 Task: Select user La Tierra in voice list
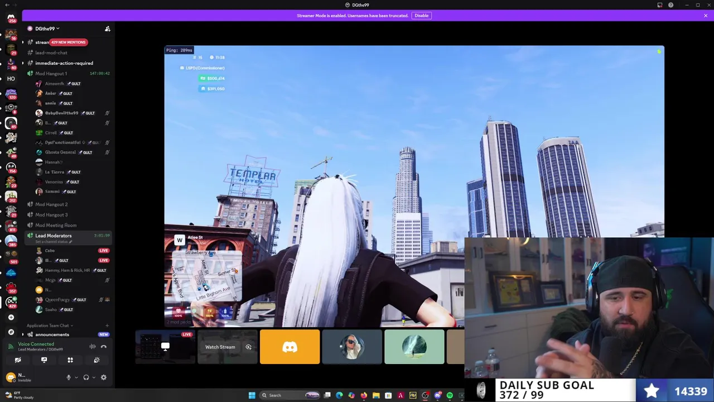55,172
